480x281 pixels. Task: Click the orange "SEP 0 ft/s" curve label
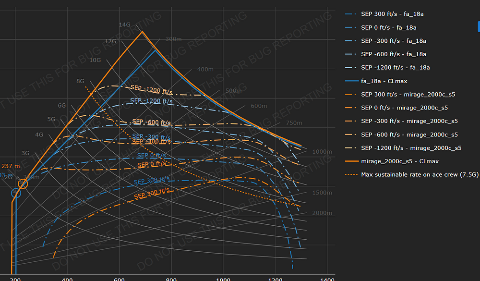[x=152, y=164]
